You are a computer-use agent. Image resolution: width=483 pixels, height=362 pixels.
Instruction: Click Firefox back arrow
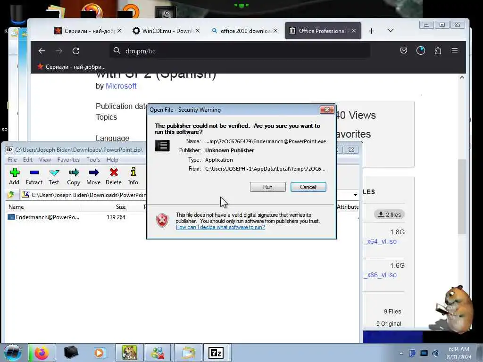[42, 51]
